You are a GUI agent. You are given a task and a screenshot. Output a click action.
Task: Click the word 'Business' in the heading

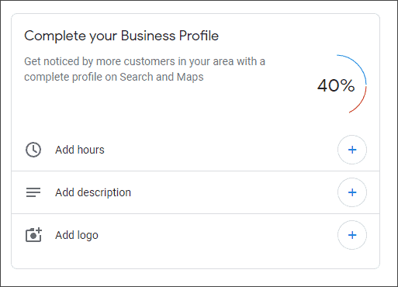[x=148, y=36]
